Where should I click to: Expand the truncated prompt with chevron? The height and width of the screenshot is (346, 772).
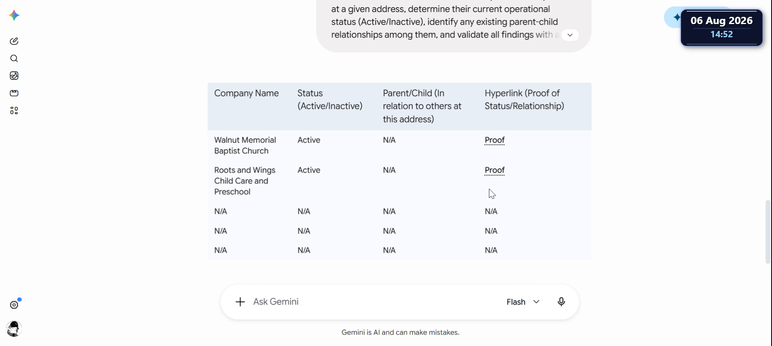click(x=570, y=35)
